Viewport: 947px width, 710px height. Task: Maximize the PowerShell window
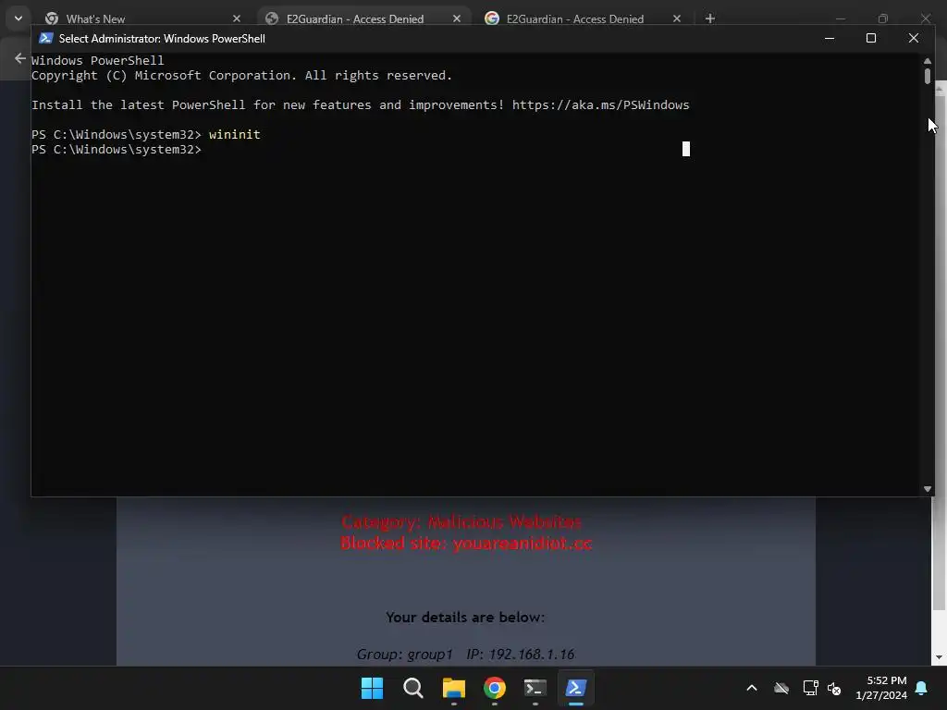(871, 38)
